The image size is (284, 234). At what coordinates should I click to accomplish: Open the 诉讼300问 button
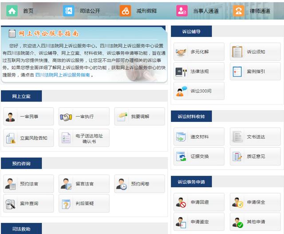click(199, 91)
